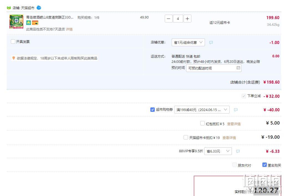
Task: Click the store total ￥198.60 amount
Action: (x=272, y=82)
